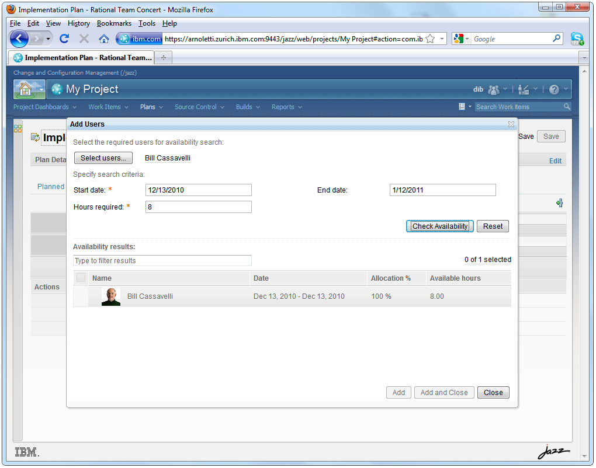Reload the page with refresh icon
Viewport: 596px width, 468px height.
click(64, 39)
